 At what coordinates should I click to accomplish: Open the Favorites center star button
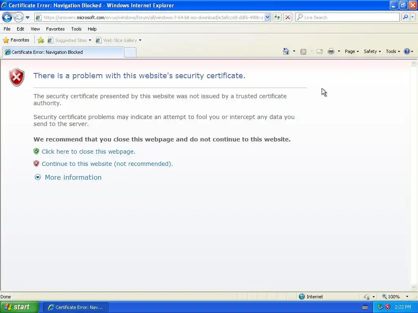16,40
